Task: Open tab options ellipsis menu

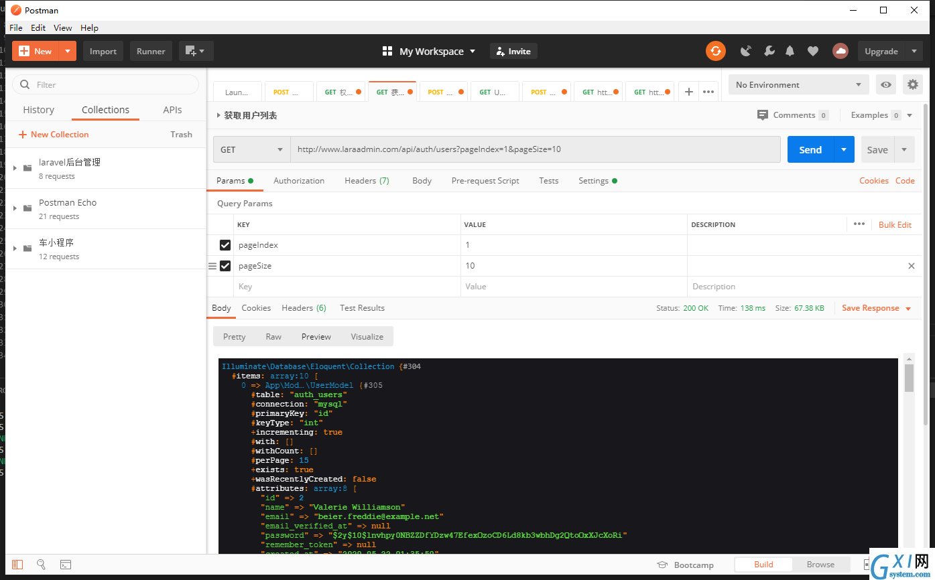Action: click(708, 92)
